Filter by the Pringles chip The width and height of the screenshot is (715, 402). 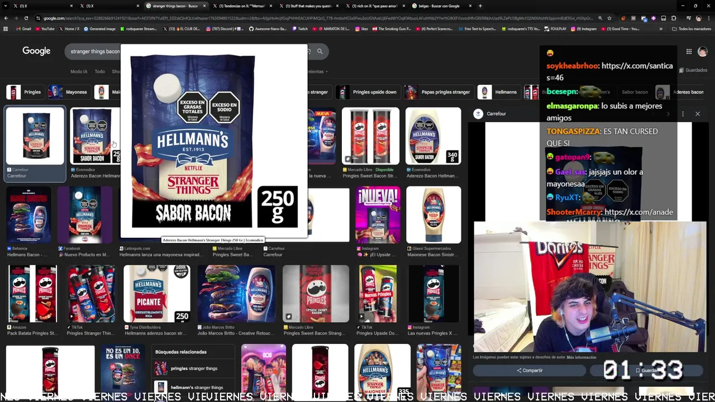[25, 92]
